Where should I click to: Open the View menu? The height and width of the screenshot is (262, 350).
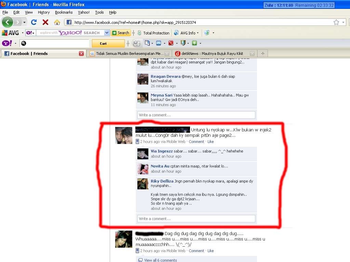[29, 12]
